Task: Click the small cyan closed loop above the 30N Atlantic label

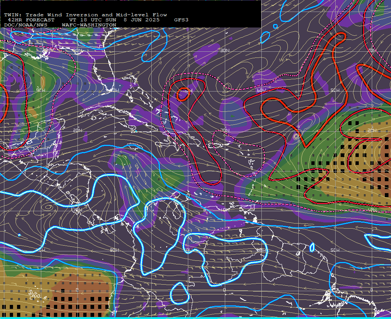Action: click(265, 37)
